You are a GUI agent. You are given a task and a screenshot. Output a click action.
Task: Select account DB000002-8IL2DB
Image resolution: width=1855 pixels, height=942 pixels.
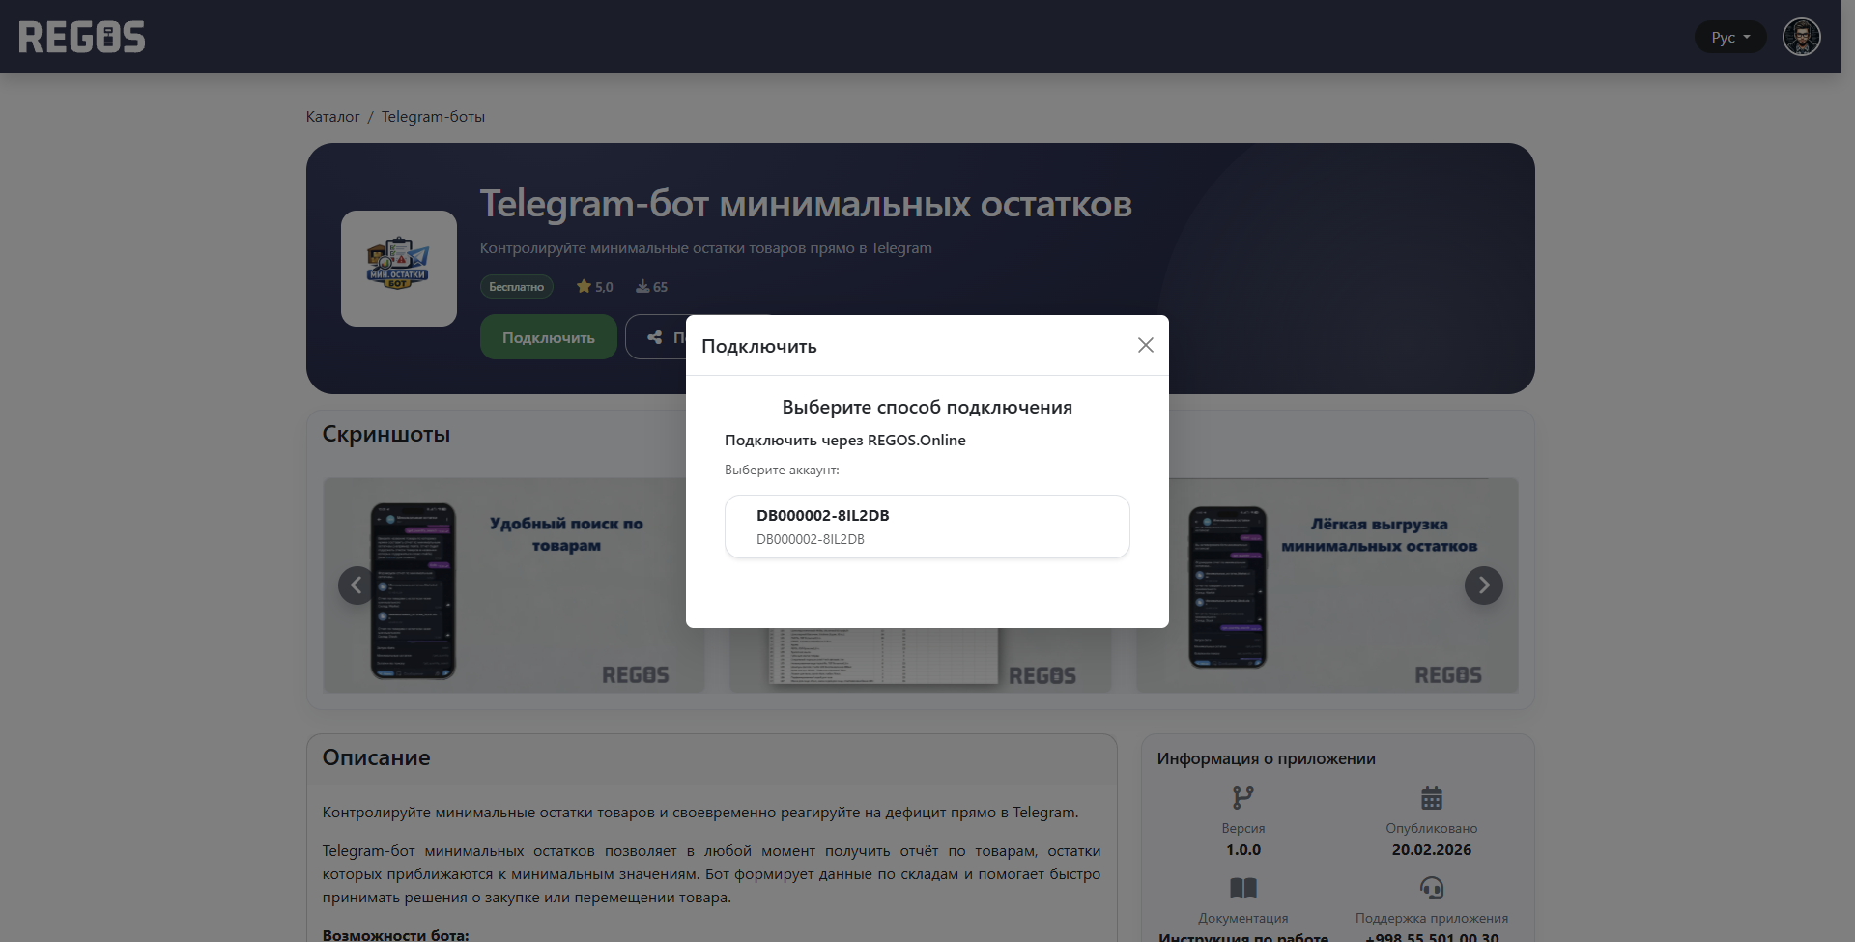(927, 527)
